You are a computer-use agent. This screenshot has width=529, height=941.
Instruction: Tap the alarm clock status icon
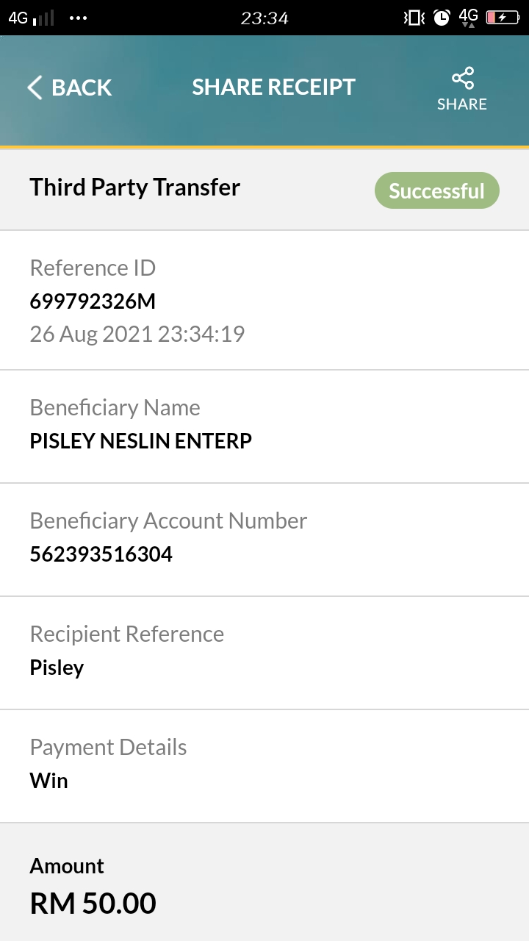point(442,18)
